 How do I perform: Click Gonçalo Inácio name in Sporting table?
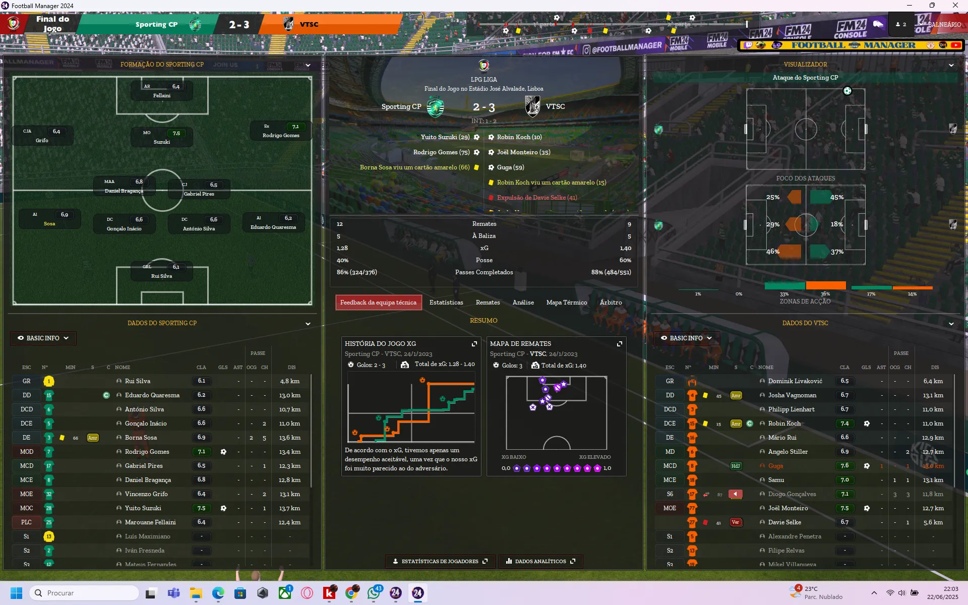(146, 423)
